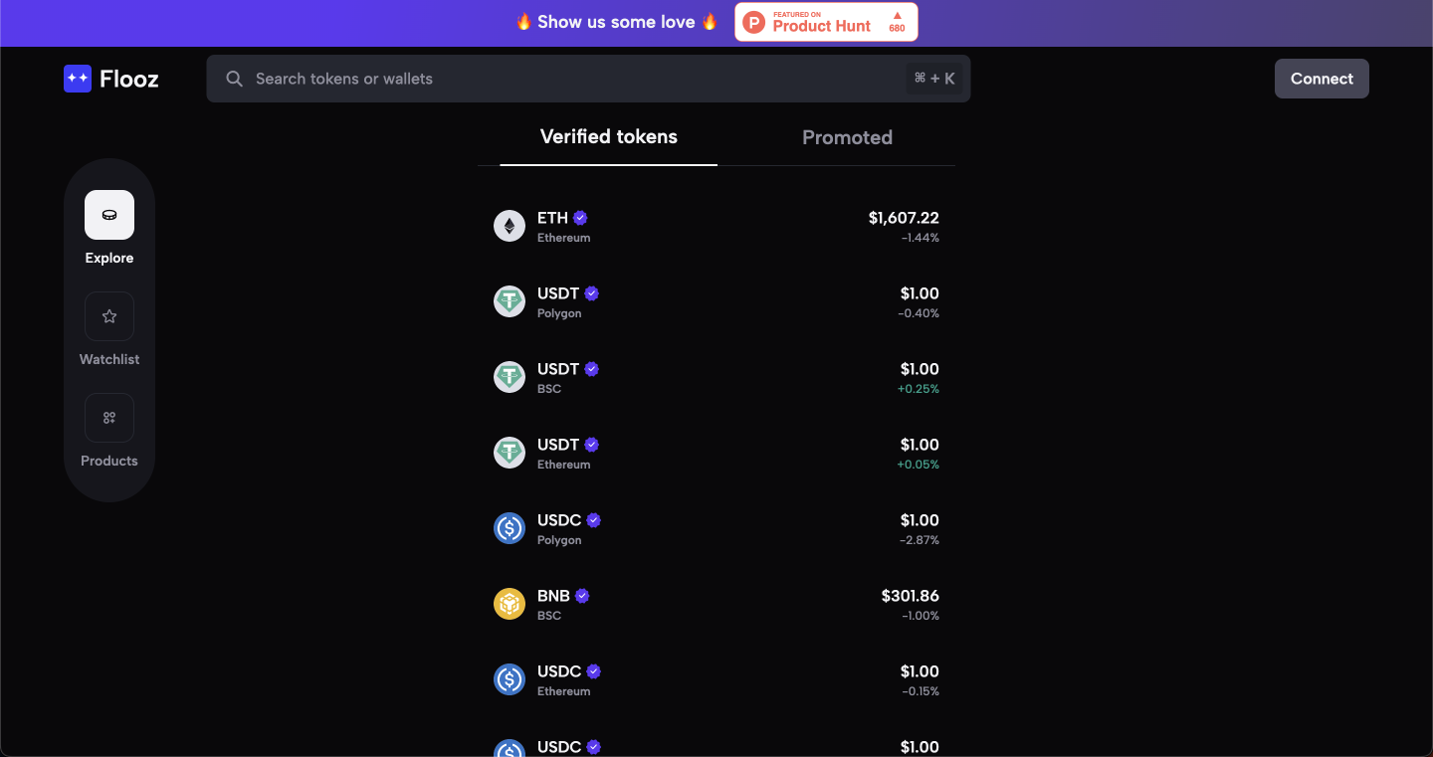Select the USDC Ethereum token row
The width and height of the screenshot is (1433, 757).
(716, 679)
